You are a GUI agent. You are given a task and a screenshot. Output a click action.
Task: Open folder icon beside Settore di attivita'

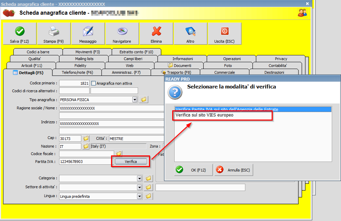click(x=148, y=187)
